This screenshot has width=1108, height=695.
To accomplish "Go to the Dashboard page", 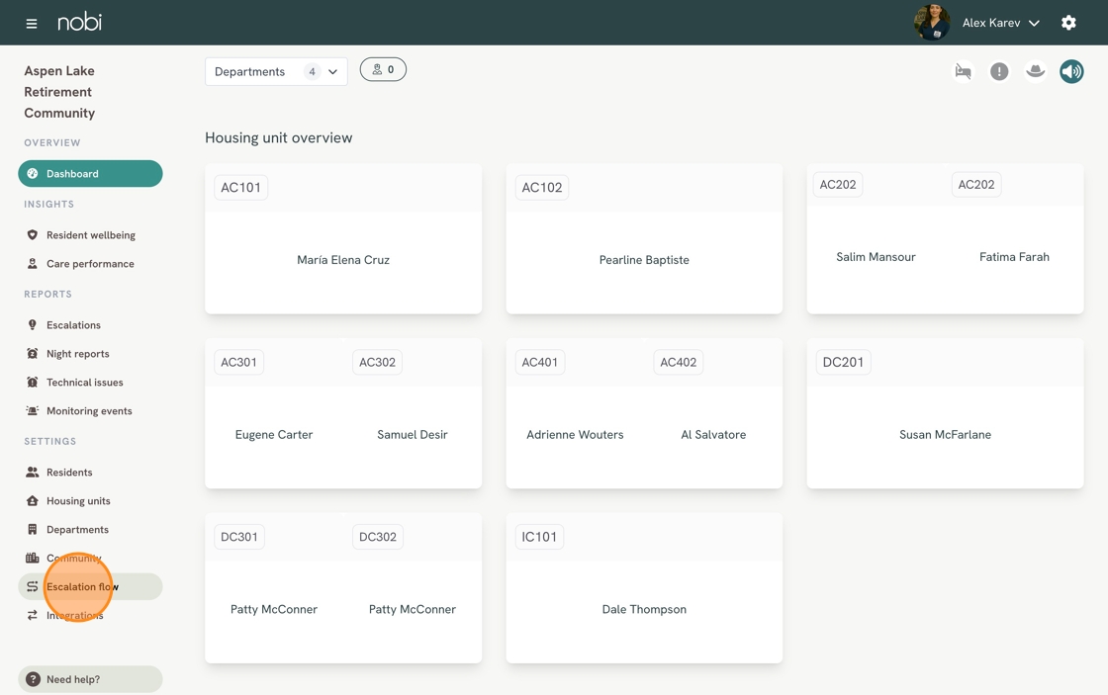I will click(90, 174).
